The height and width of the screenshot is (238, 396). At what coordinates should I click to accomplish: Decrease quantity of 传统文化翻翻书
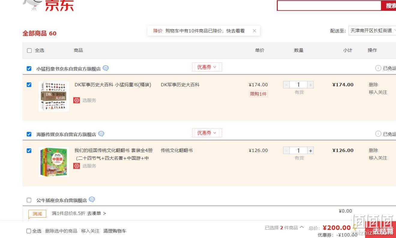(286, 150)
